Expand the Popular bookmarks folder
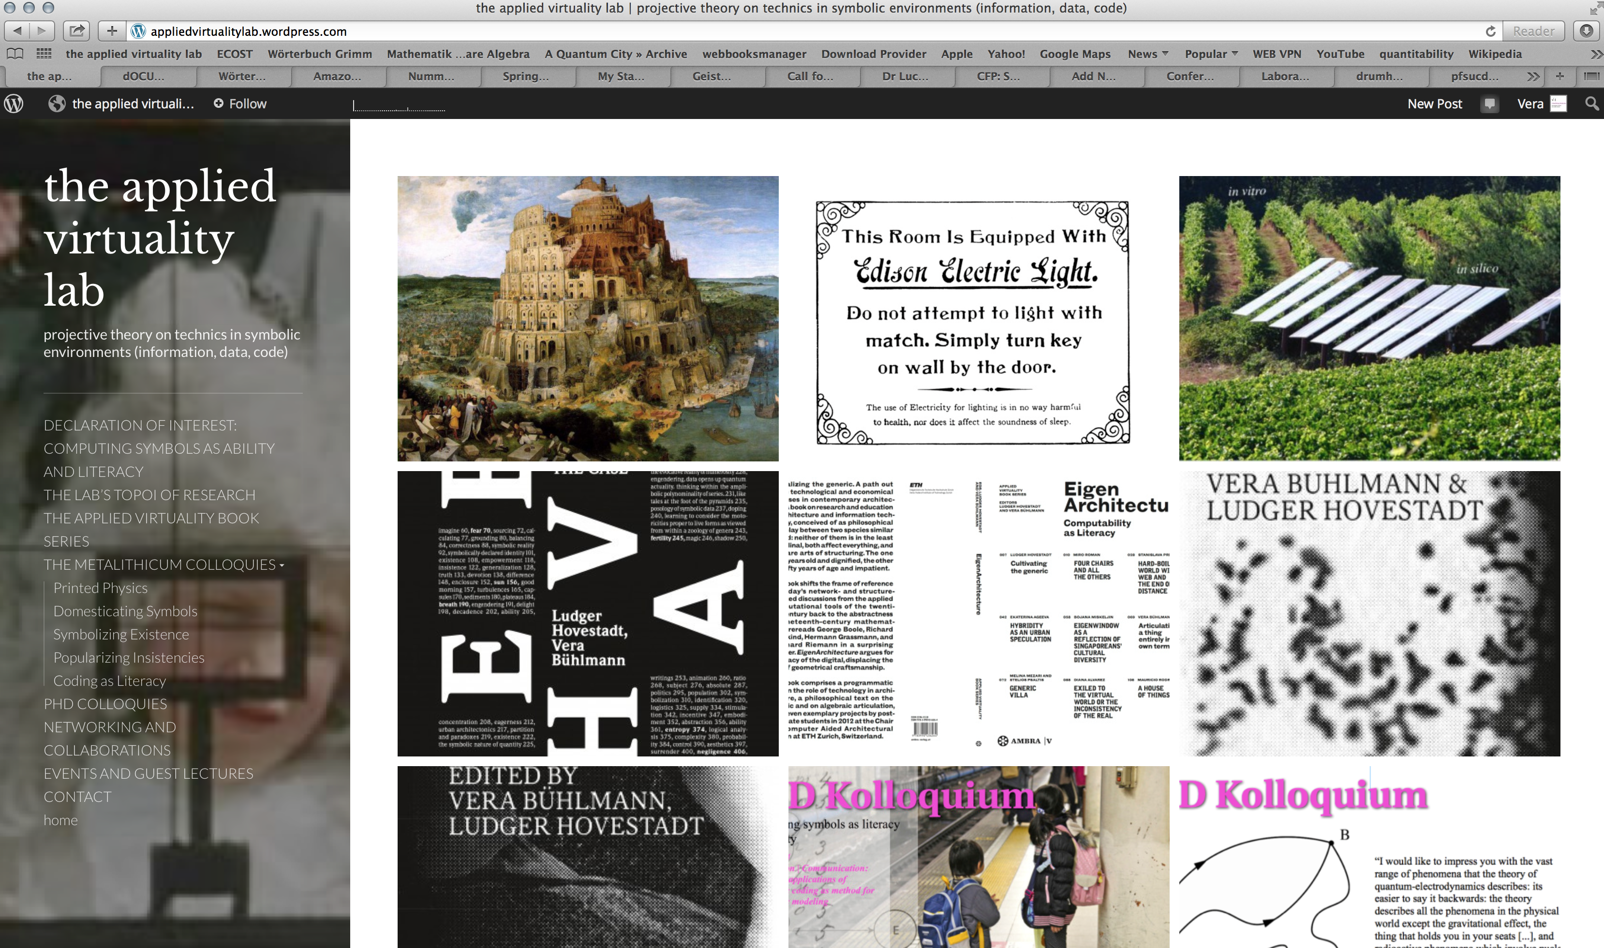 (x=1211, y=54)
